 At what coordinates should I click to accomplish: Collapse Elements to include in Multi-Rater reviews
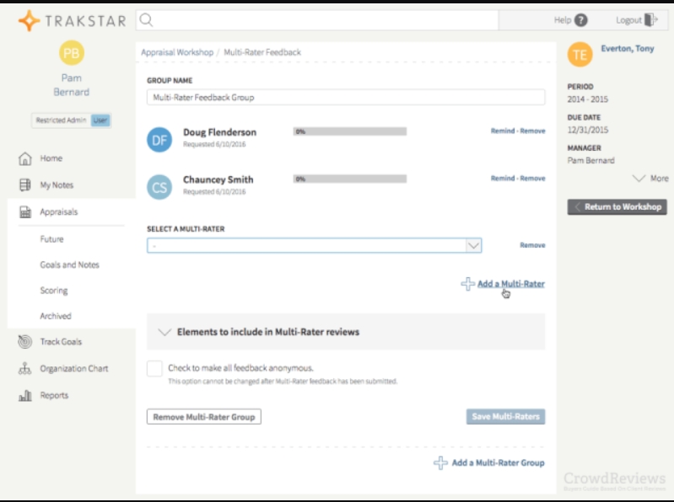point(164,332)
